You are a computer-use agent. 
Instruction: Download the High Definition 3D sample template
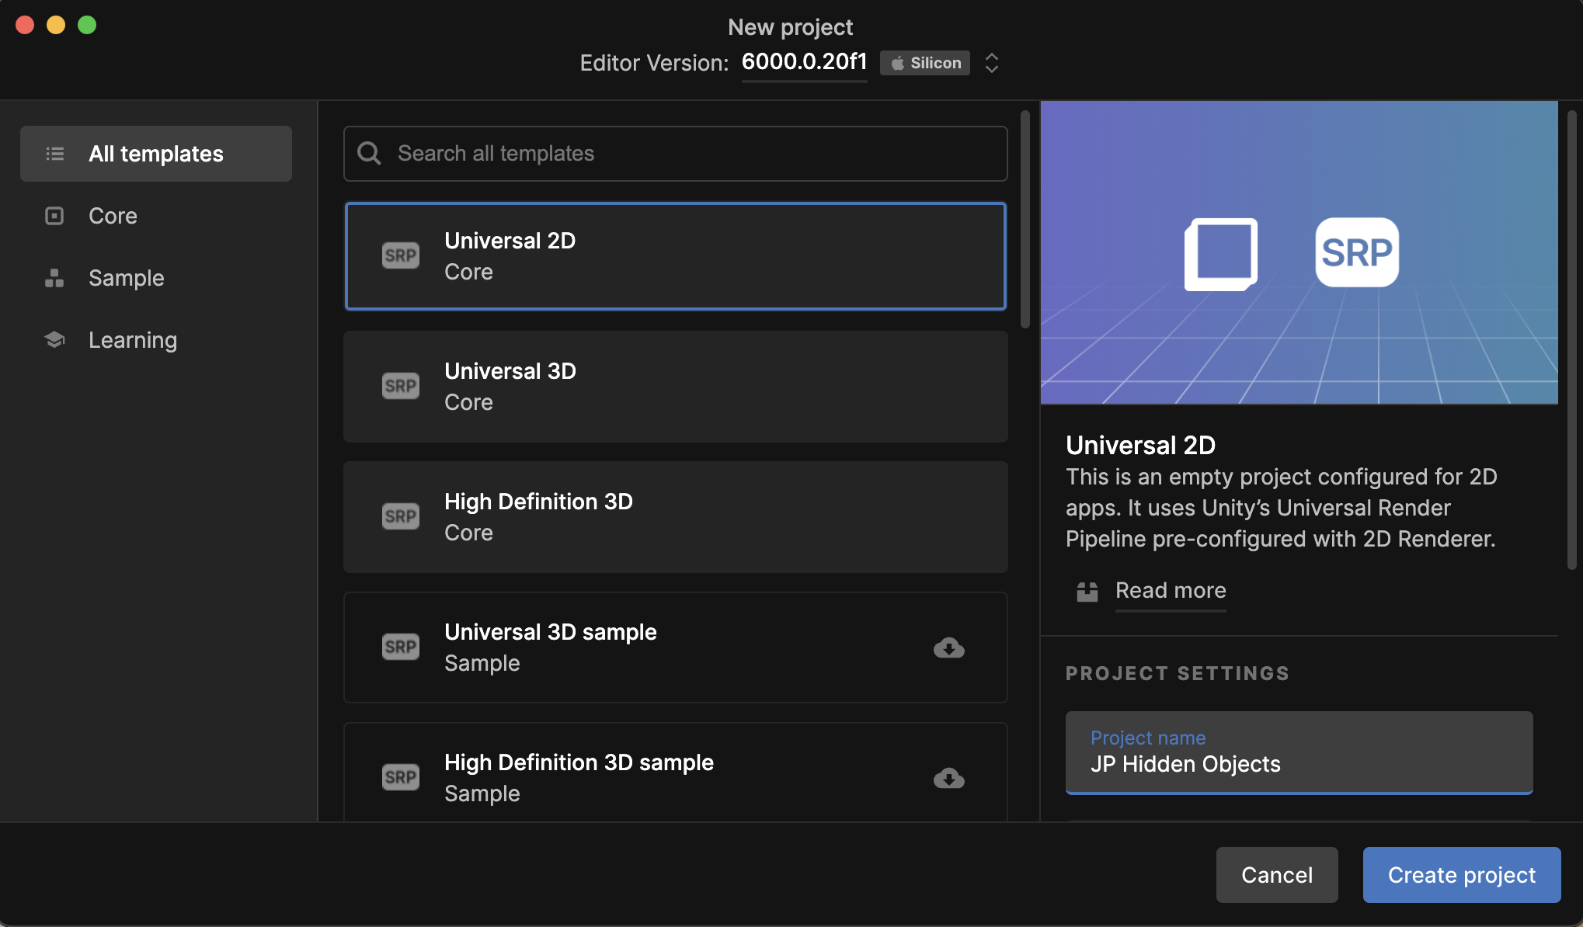click(x=949, y=778)
